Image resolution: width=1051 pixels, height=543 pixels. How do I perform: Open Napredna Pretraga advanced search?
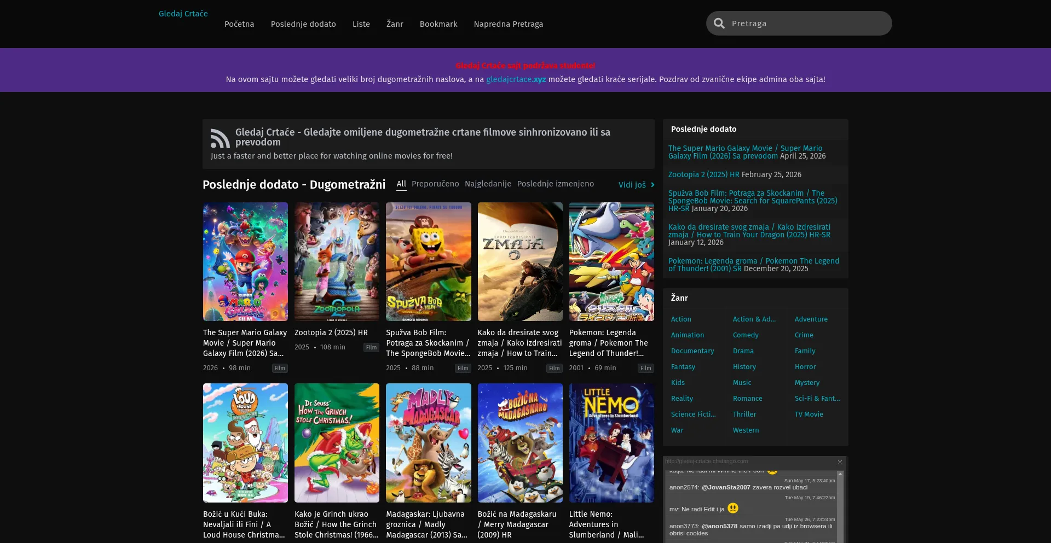coord(509,24)
